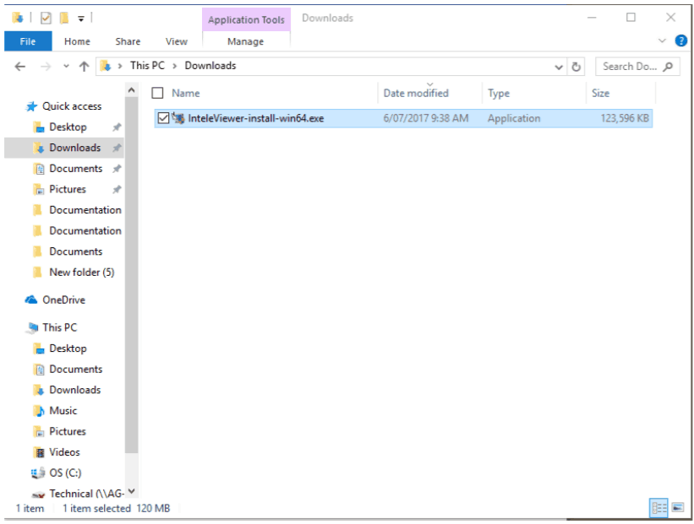694x524 pixels.
Task: Switch to the View ribbon tab
Action: (x=177, y=41)
